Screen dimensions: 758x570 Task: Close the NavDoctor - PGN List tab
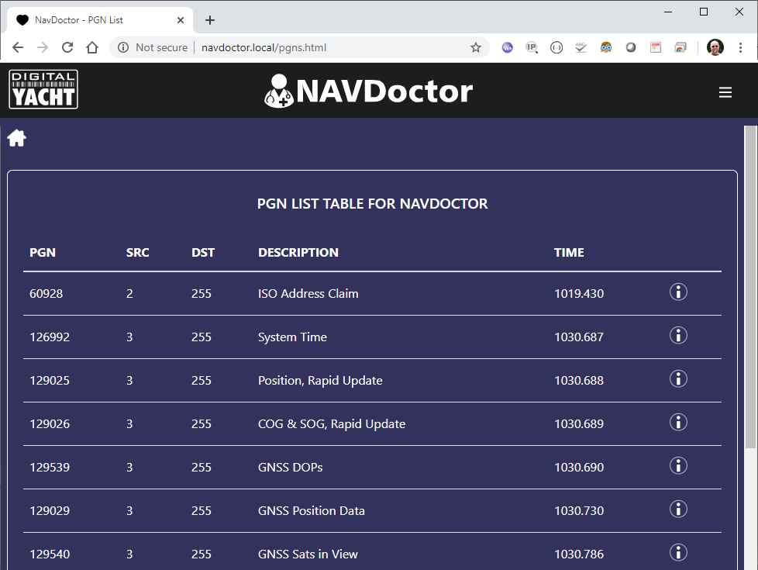[181, 20]
